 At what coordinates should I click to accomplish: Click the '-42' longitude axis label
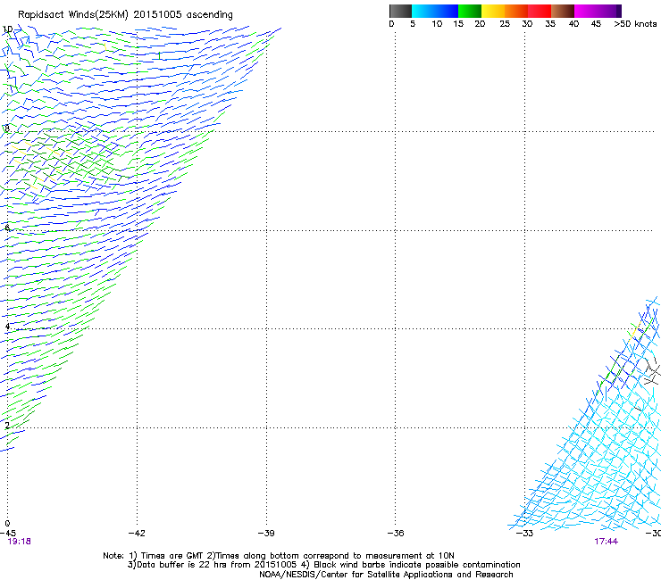(x=137, y=534)
